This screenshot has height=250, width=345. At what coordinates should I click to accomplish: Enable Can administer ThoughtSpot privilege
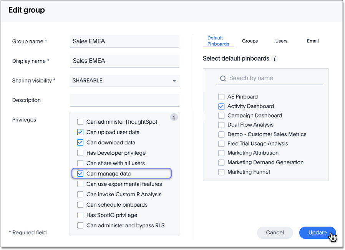click(80, 122)
